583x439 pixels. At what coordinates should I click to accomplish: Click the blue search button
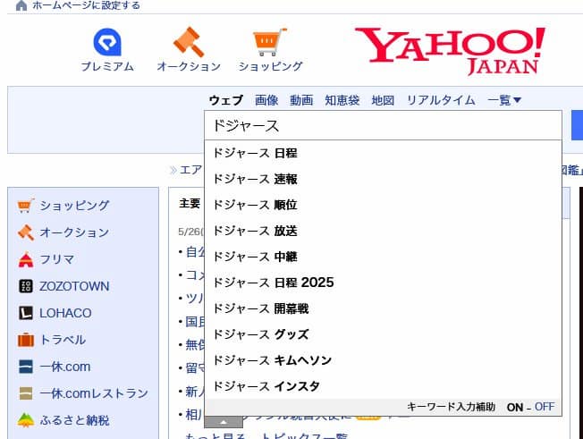[577, 125]
